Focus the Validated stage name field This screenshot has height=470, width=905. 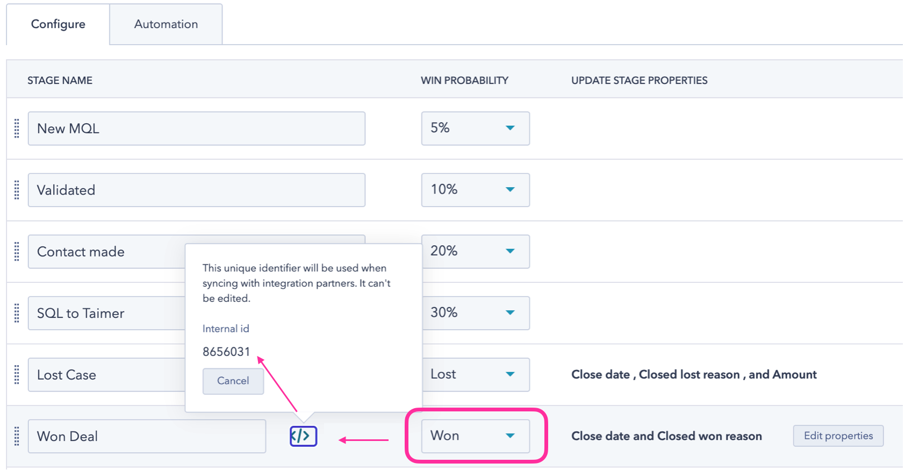point(196,190)
